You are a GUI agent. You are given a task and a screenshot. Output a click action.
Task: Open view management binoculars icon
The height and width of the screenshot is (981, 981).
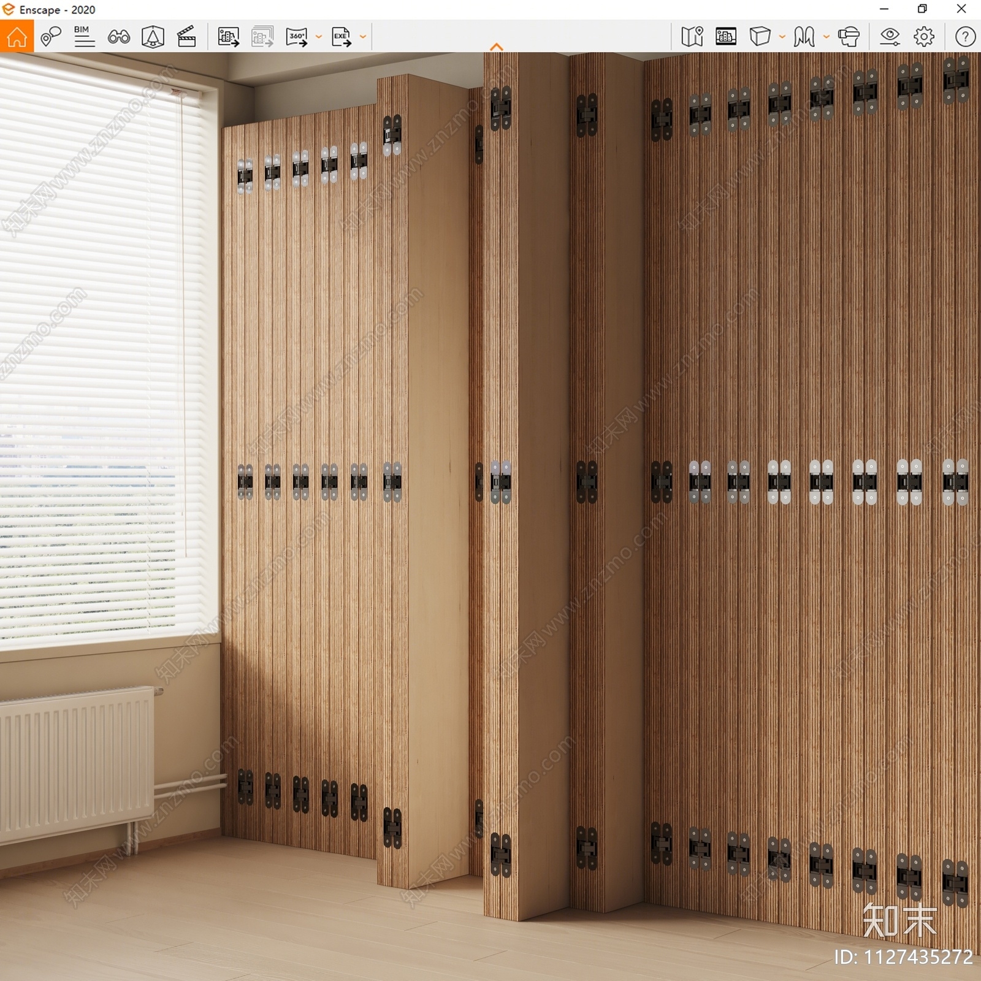pos(118,37)
